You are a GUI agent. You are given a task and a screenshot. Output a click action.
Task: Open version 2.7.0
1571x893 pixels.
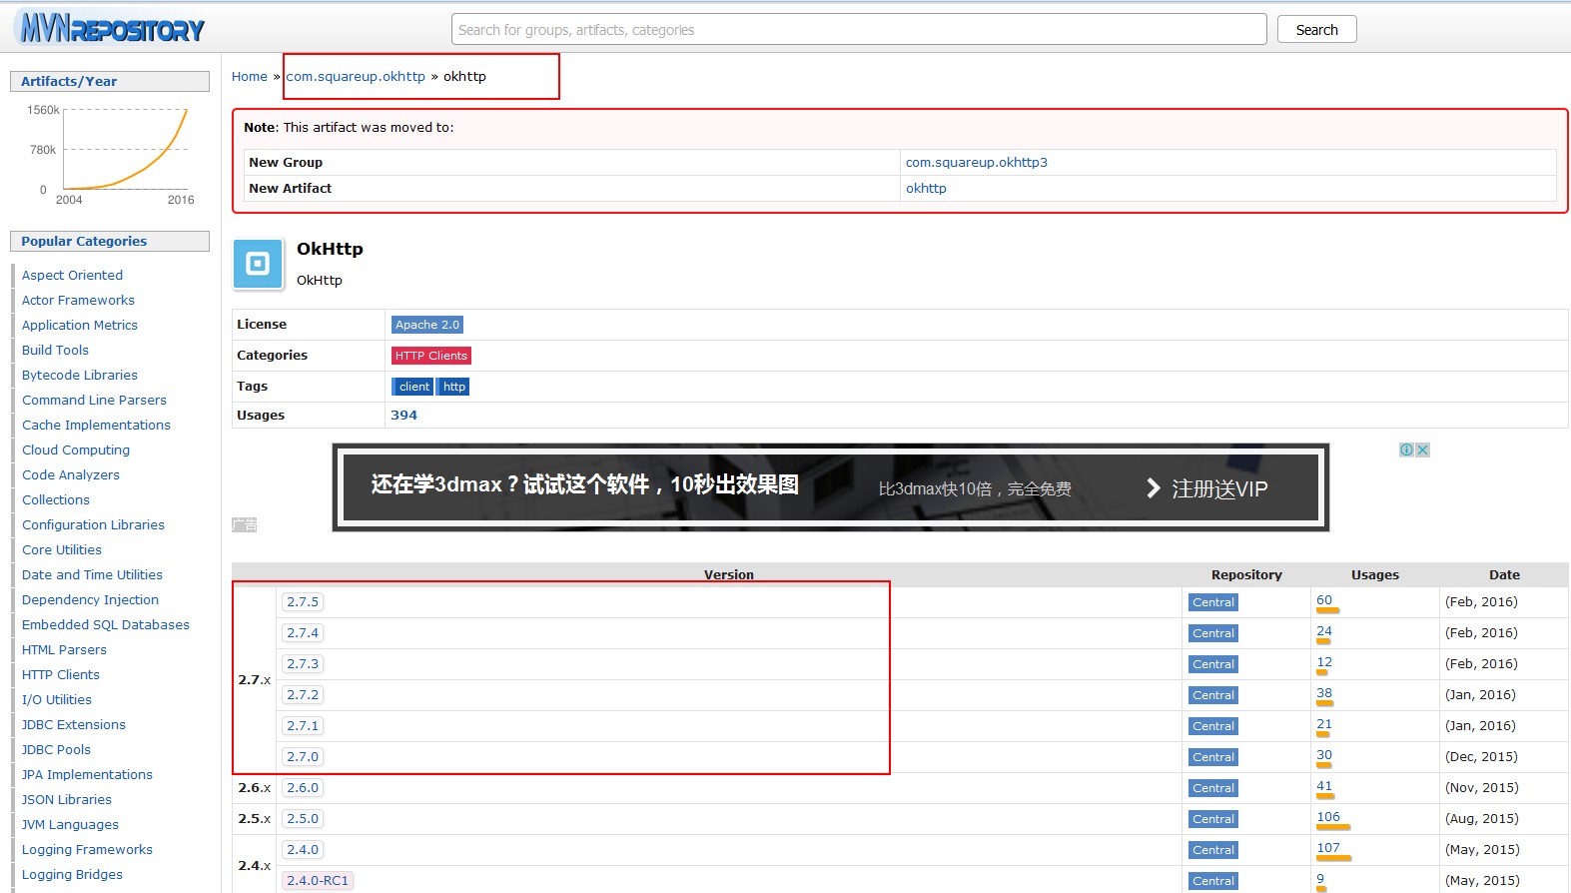click(303, 757)
